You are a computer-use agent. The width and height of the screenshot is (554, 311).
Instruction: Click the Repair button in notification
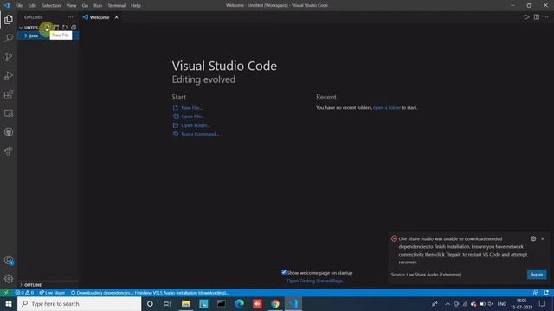[537, 275]
